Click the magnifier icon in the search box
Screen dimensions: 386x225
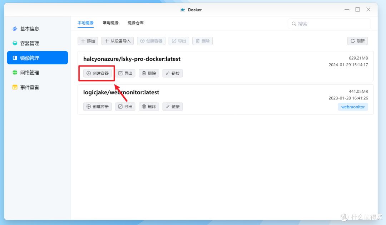pyautogui.click(x=294, y=24)
